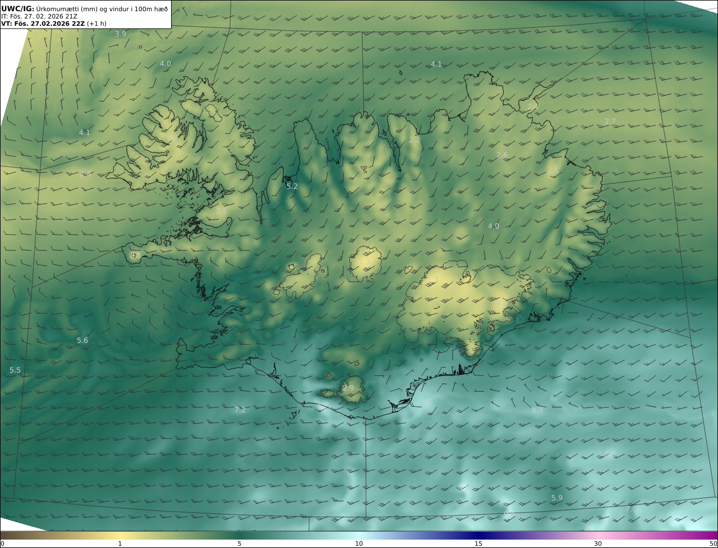Click the 5.9 value label on the map
718x548 pixels.
557,498
